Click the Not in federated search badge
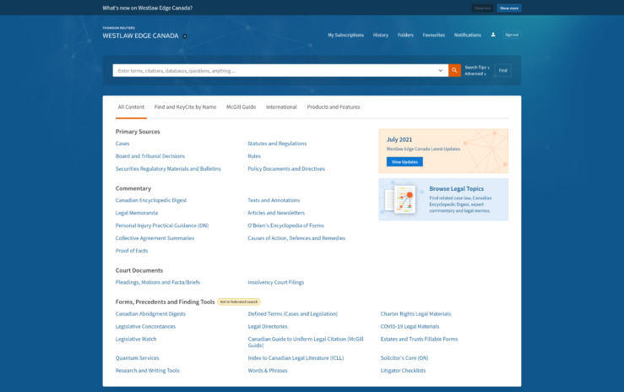624x392 pixels. [x=239, y=302]
